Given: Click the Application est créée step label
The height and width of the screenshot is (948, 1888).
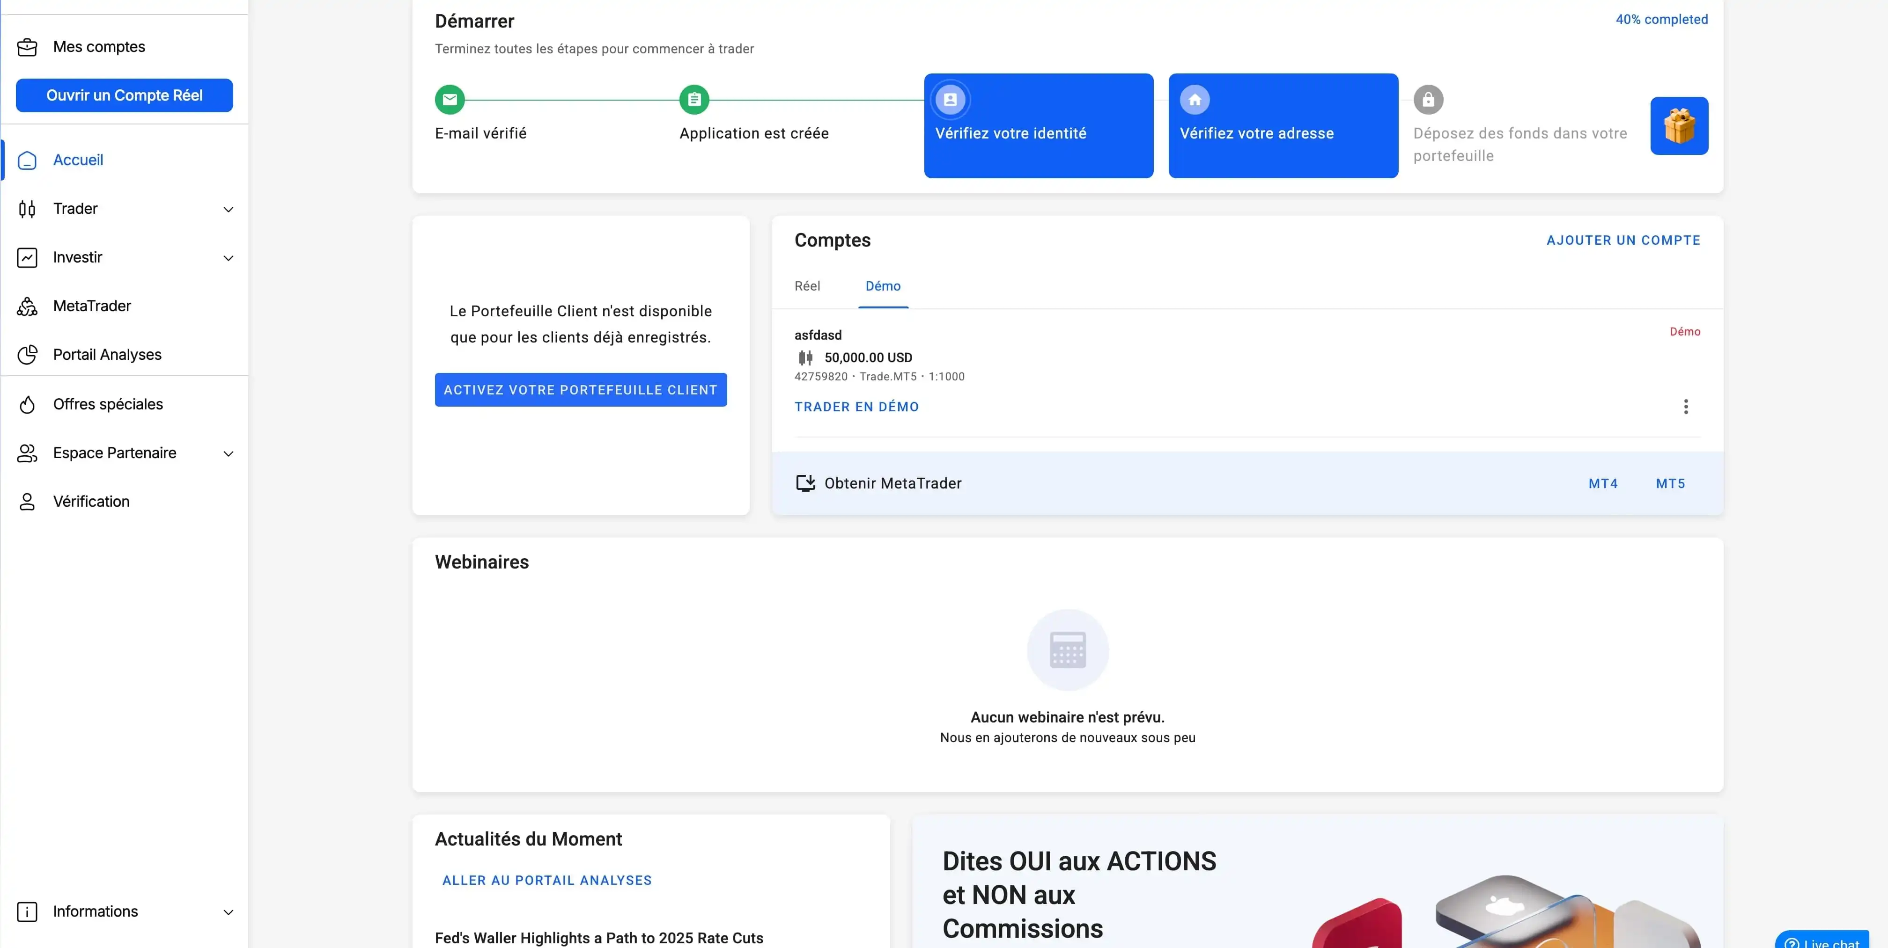Looking at the screenshot, I should tap(754, 133).
